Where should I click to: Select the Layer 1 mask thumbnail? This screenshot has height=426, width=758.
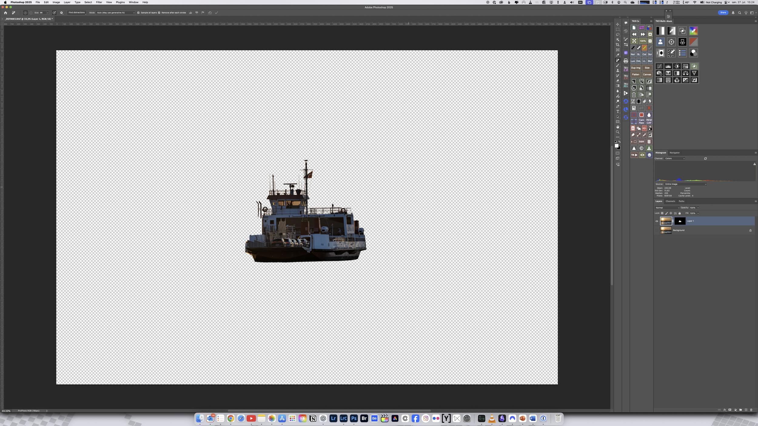pyautogui.click(x=680, y=221)
